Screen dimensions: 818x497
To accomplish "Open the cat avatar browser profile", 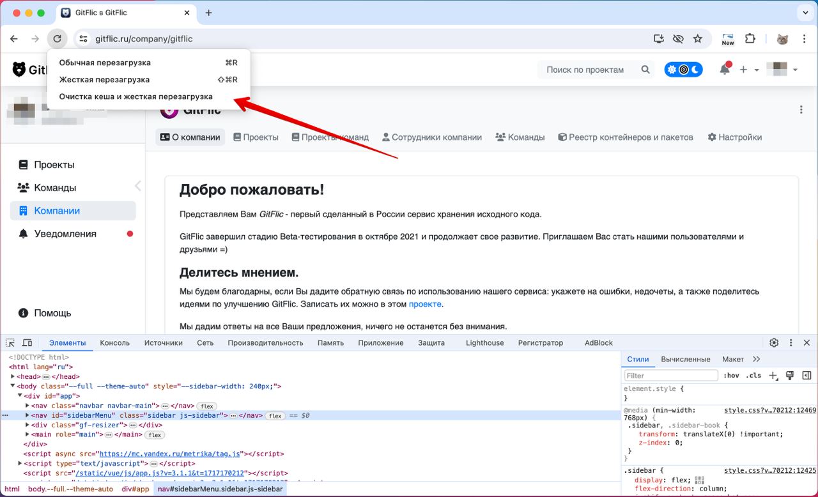I will click(782, 39).
